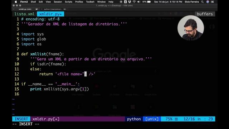Screen dimensions: 229x129
Task: Click the return '<file name=' statement
Action: (67, 74)
